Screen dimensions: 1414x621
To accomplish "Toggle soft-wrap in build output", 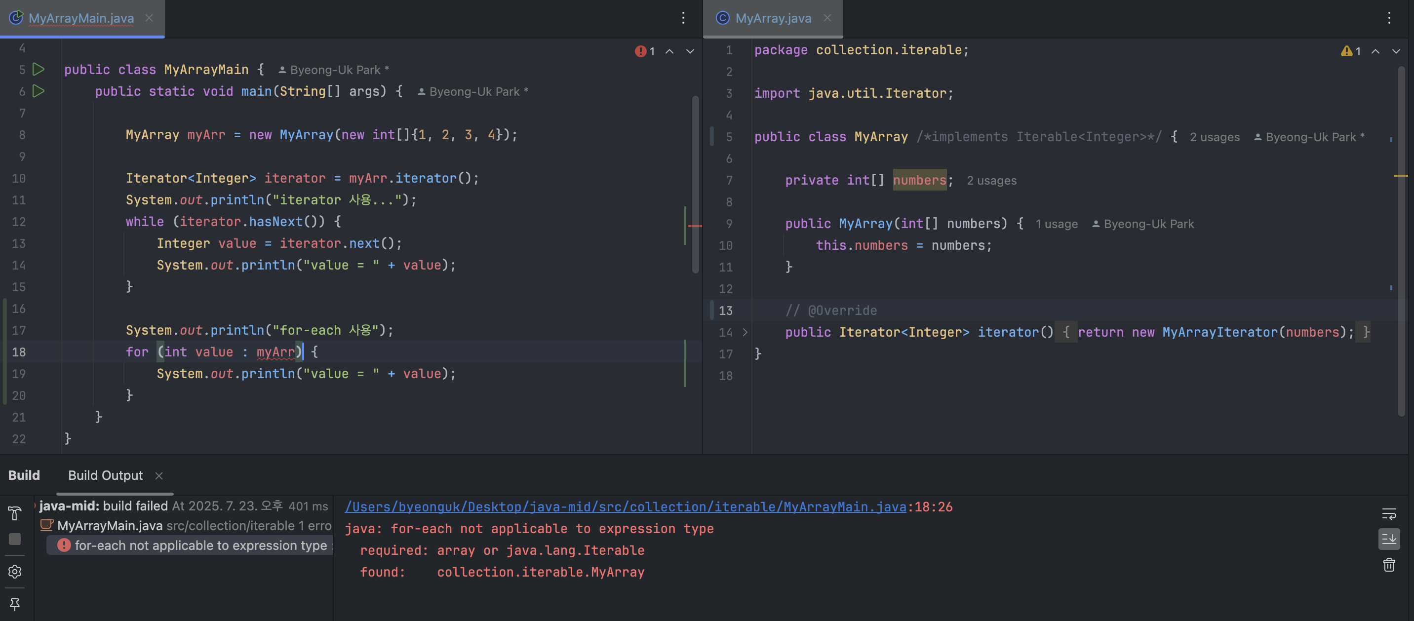I will click(x=1389, y=514).
